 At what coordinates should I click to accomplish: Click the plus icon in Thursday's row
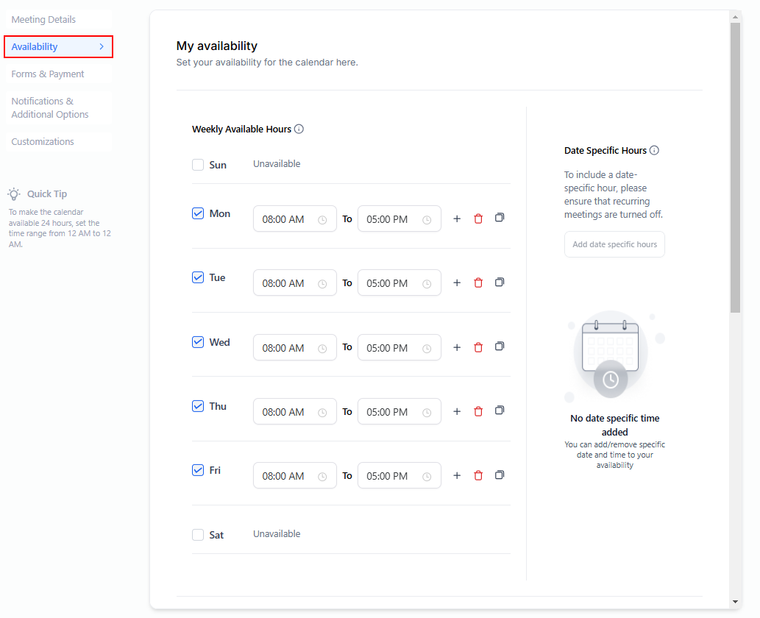pyautogui.click(x=457, y=412)
